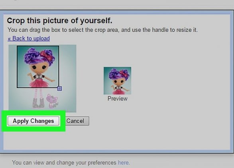The width and height of the screenshot is (234, 168).
Task: Apply the cropped picture changes
Action: point(33,121)
